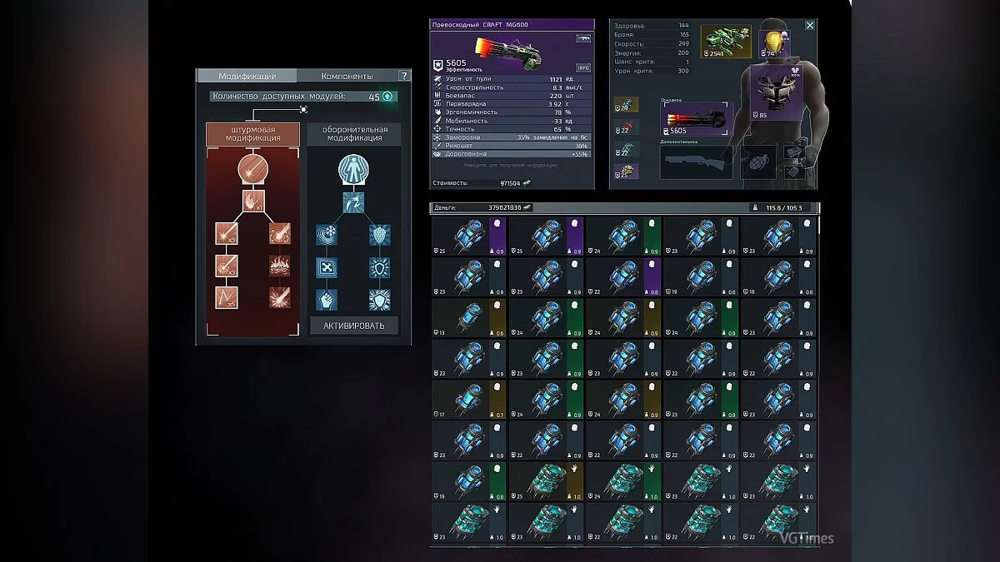This screenshot has width=1000, height=562.
Task: Select the green level 24 glove module
Action: pos(623,481)
